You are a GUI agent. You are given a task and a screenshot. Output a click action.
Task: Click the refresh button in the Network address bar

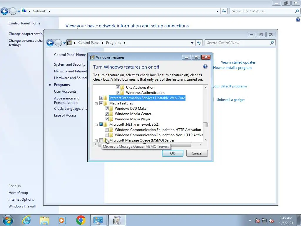(224, 11)
